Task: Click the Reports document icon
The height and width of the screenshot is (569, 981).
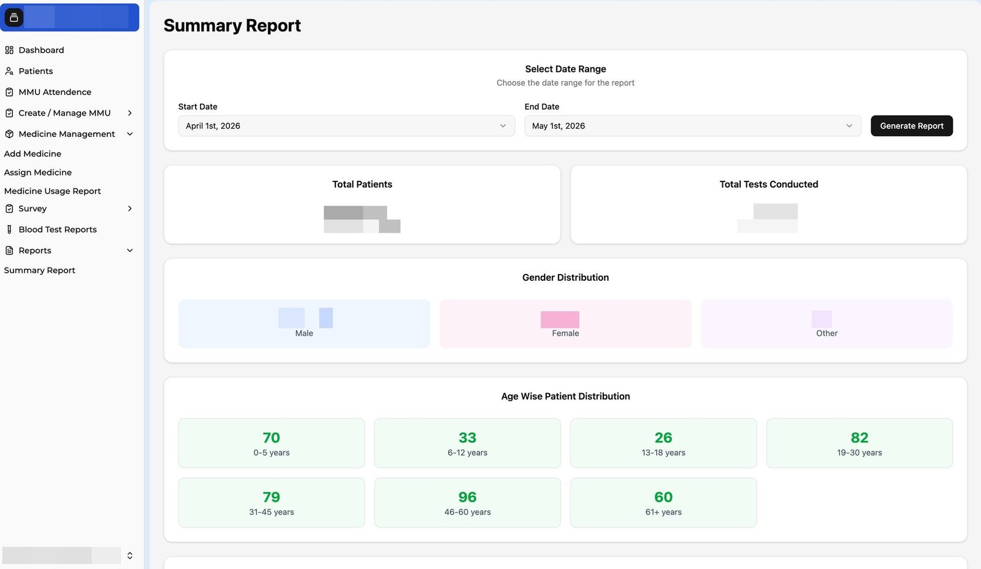Action: click(9, 250)
